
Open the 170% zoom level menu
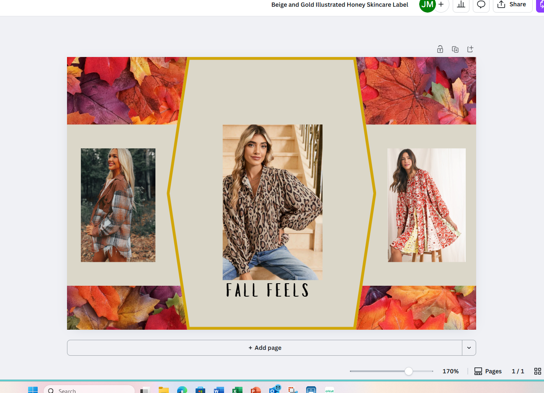click(451, 371)
